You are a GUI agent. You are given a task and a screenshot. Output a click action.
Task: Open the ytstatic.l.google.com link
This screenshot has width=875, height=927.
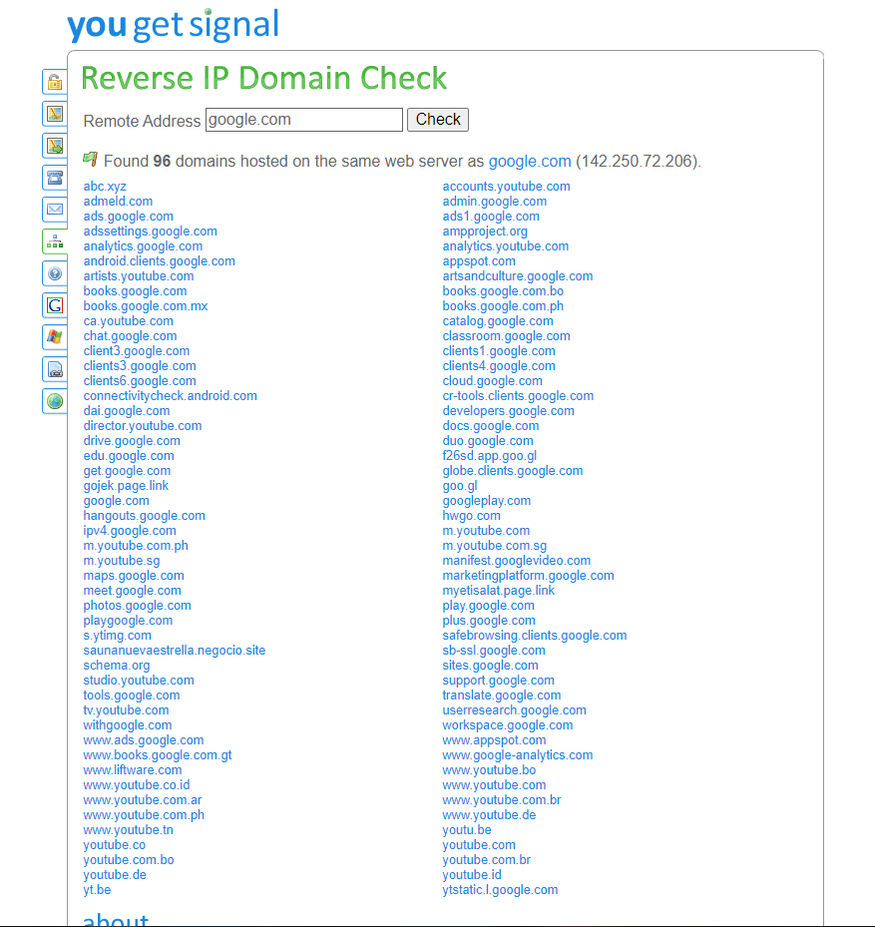[x=500, y=890]
